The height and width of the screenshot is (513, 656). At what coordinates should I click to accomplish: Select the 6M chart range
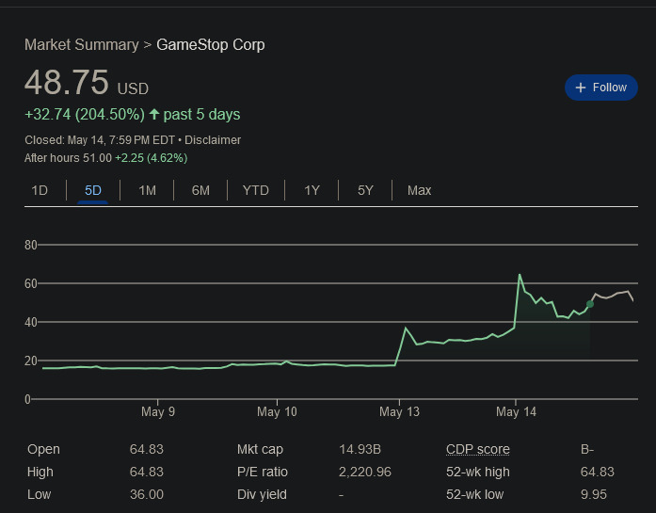200,190
